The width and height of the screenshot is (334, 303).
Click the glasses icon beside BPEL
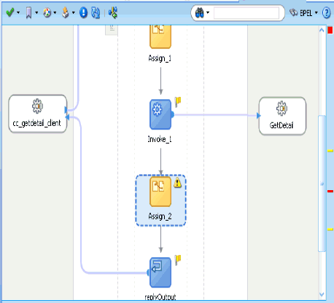(x=294, y=12)
